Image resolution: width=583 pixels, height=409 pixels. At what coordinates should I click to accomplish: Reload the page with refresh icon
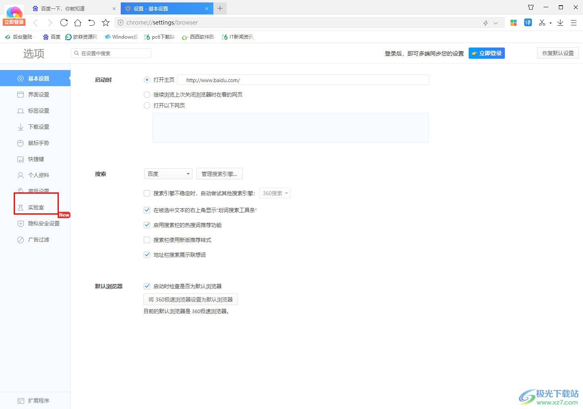64,23
